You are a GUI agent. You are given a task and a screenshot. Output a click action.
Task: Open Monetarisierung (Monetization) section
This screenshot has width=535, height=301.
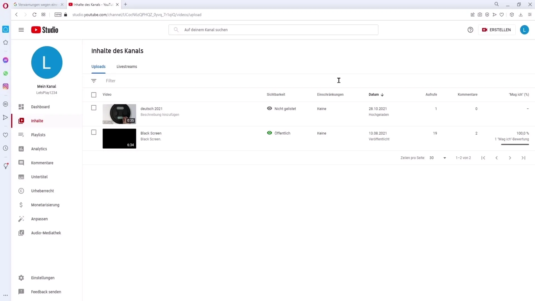[x=45, y=205]
